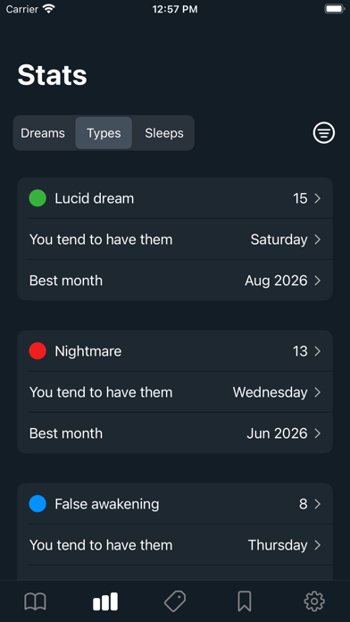Open the bookmarks icon in bottom bar

tap(245, 601)
